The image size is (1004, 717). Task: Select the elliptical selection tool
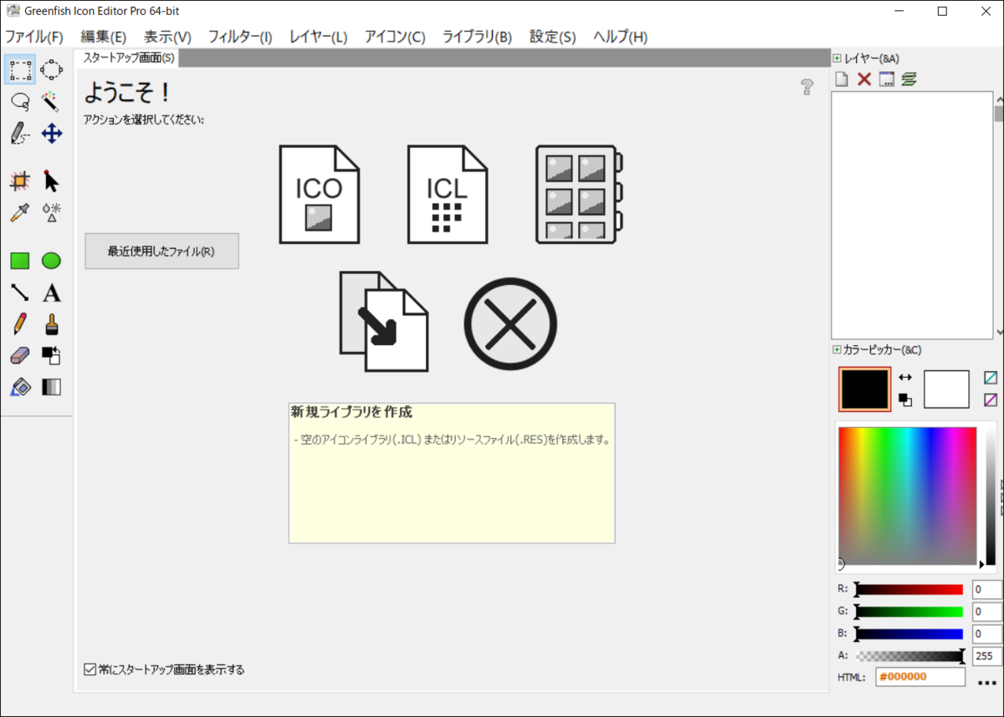(x=51, y=69)
